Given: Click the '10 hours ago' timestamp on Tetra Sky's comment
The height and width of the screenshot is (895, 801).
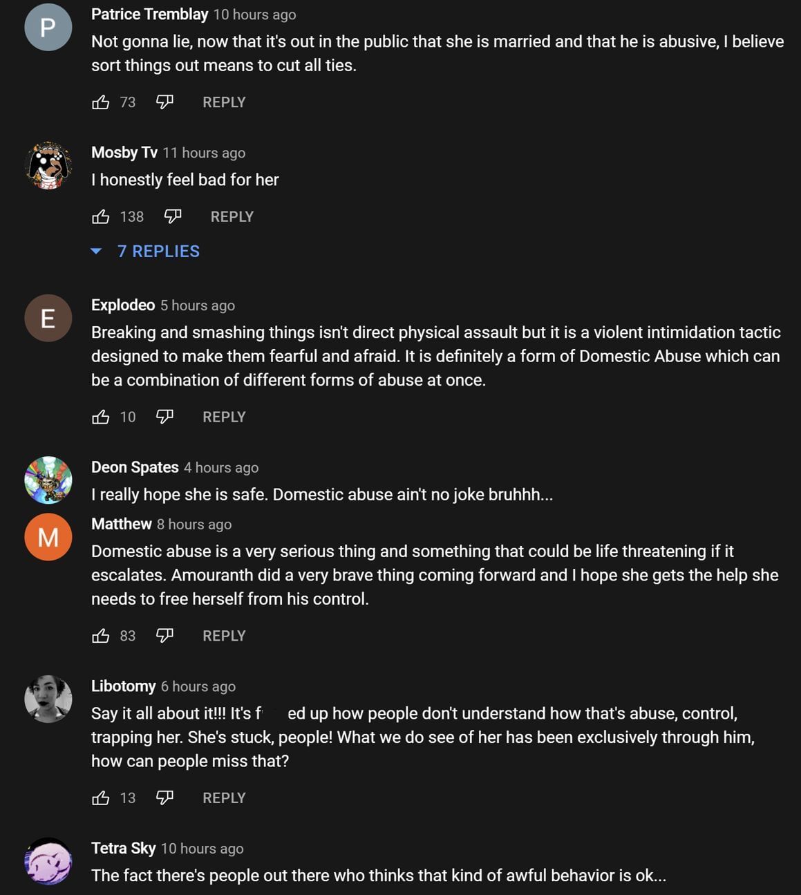Looking at the screenshot, I should [x=202, y=849].
